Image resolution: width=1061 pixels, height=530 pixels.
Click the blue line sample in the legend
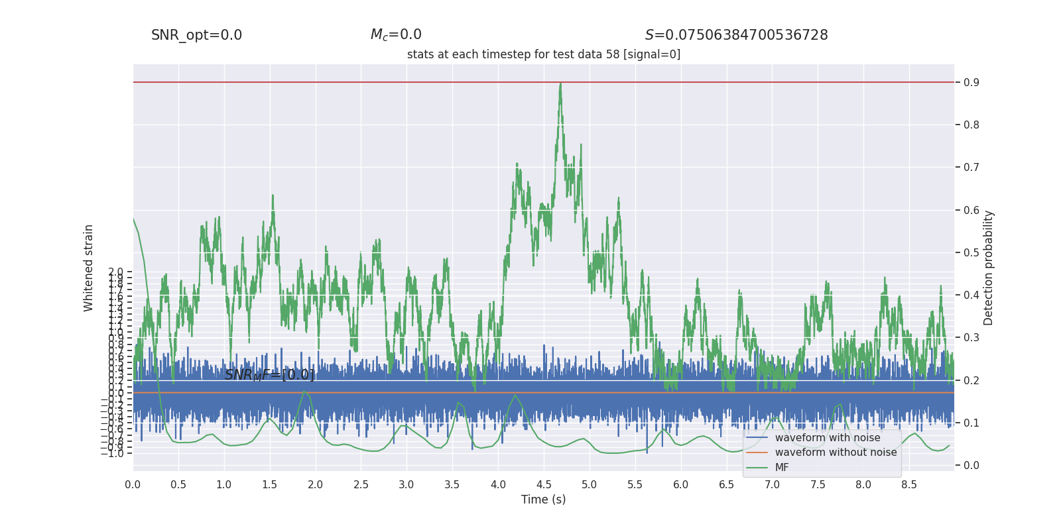click(x=757, y=438)
